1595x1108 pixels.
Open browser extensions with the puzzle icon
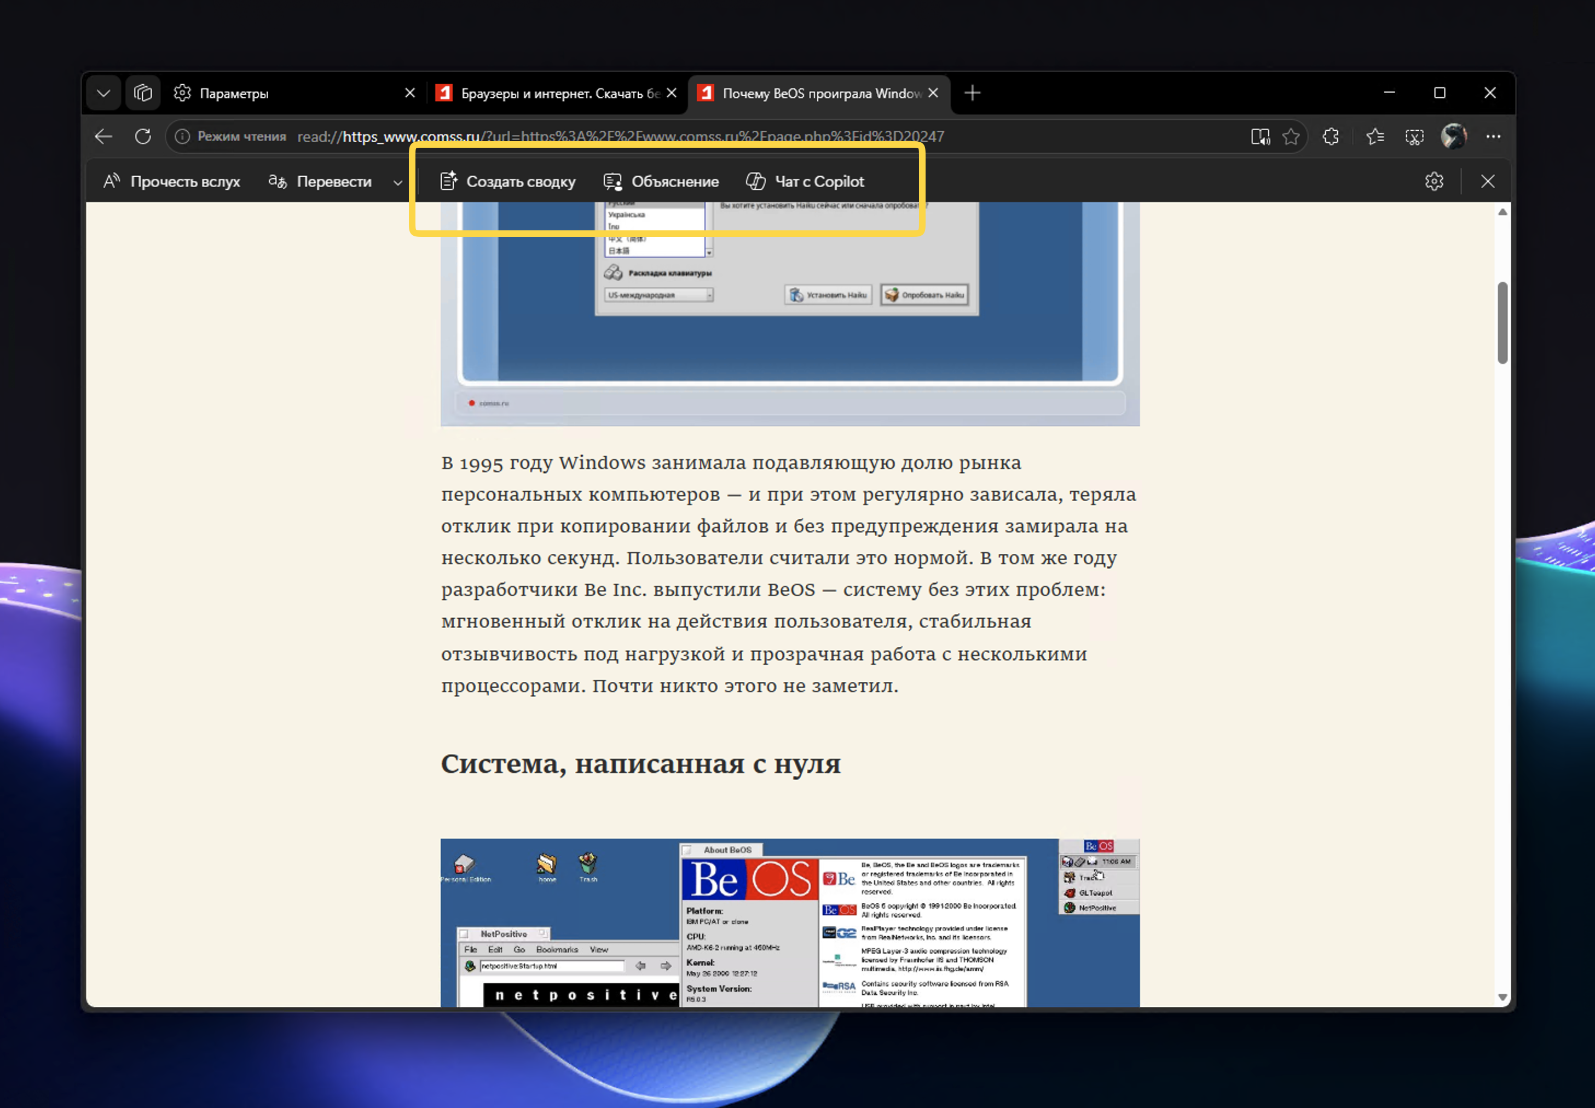(x=1331, y=136)
